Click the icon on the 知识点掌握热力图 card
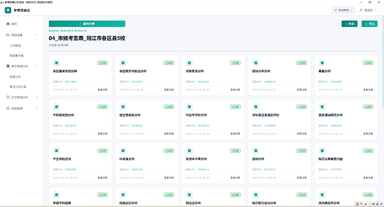This screenshot has height=207, width=384. coord(322,151)
